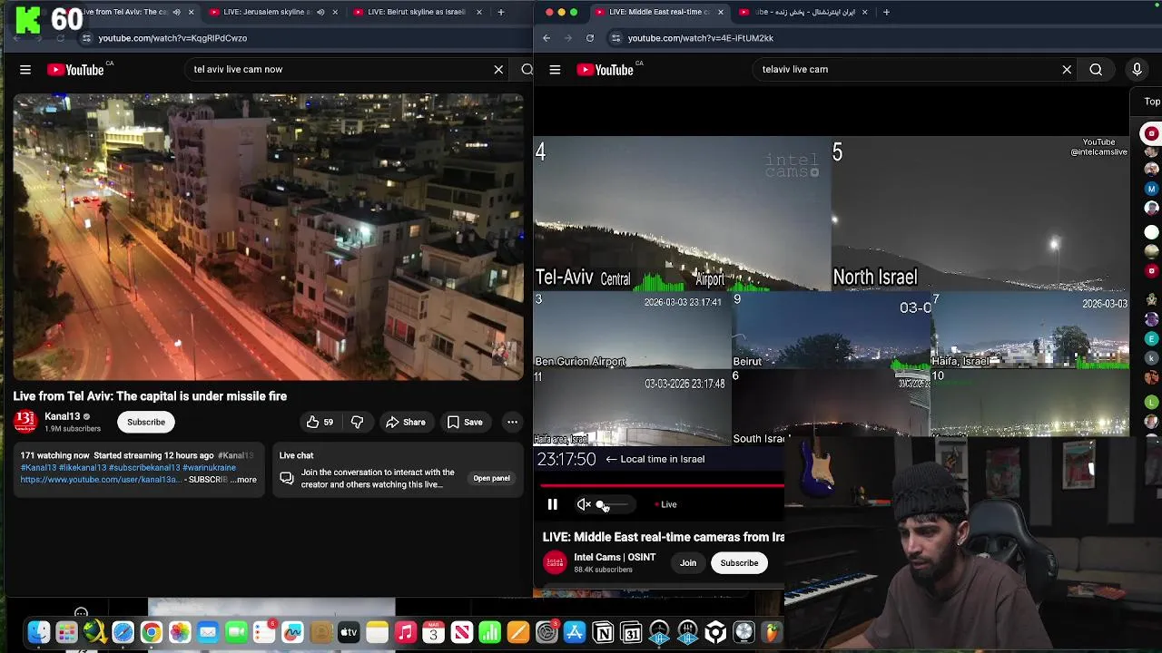Open the Mail app in the dock

click(x=208, y=632)
